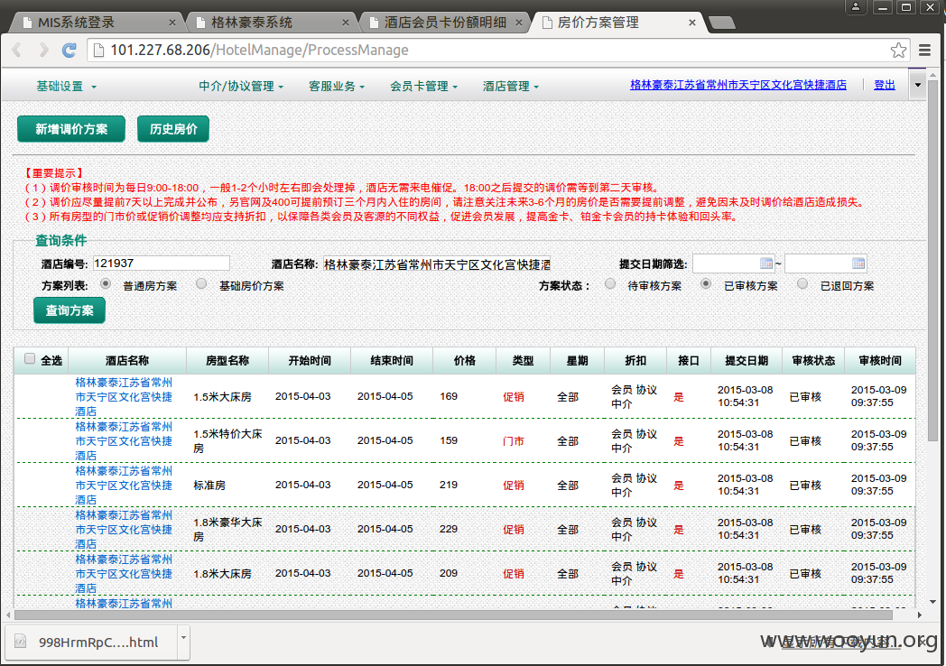The height and width of the screenshot is (666, 946).
Task: Close the MIS系统登录 tab
Action: pyautogui.click(x=172, y=23)
